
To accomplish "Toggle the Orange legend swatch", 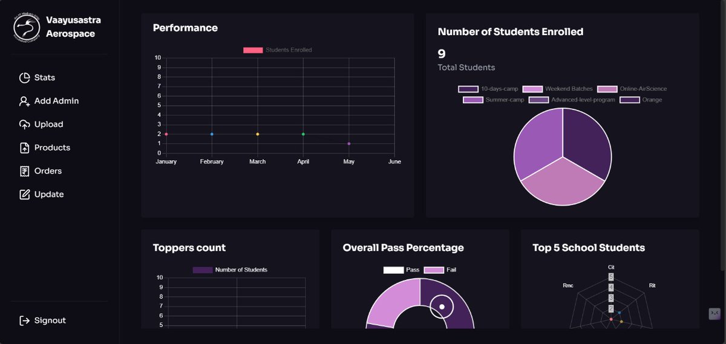I will pyautogui.click(x=630, y=100).
